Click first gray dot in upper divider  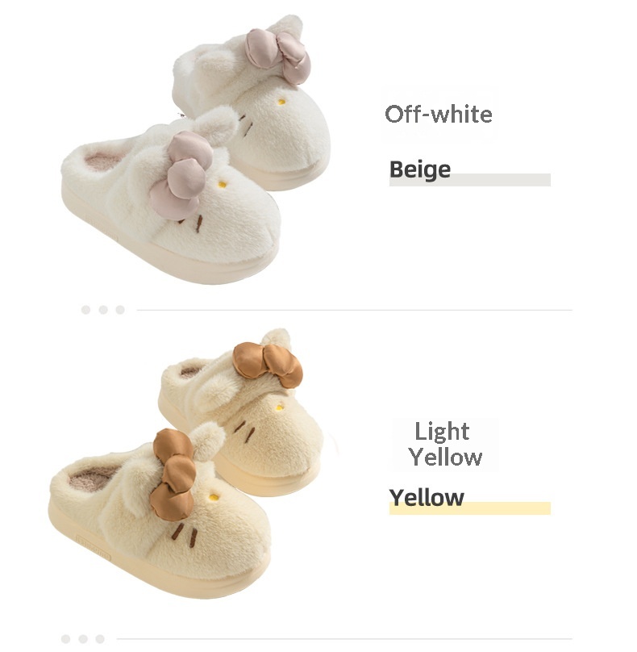[86, 310]
